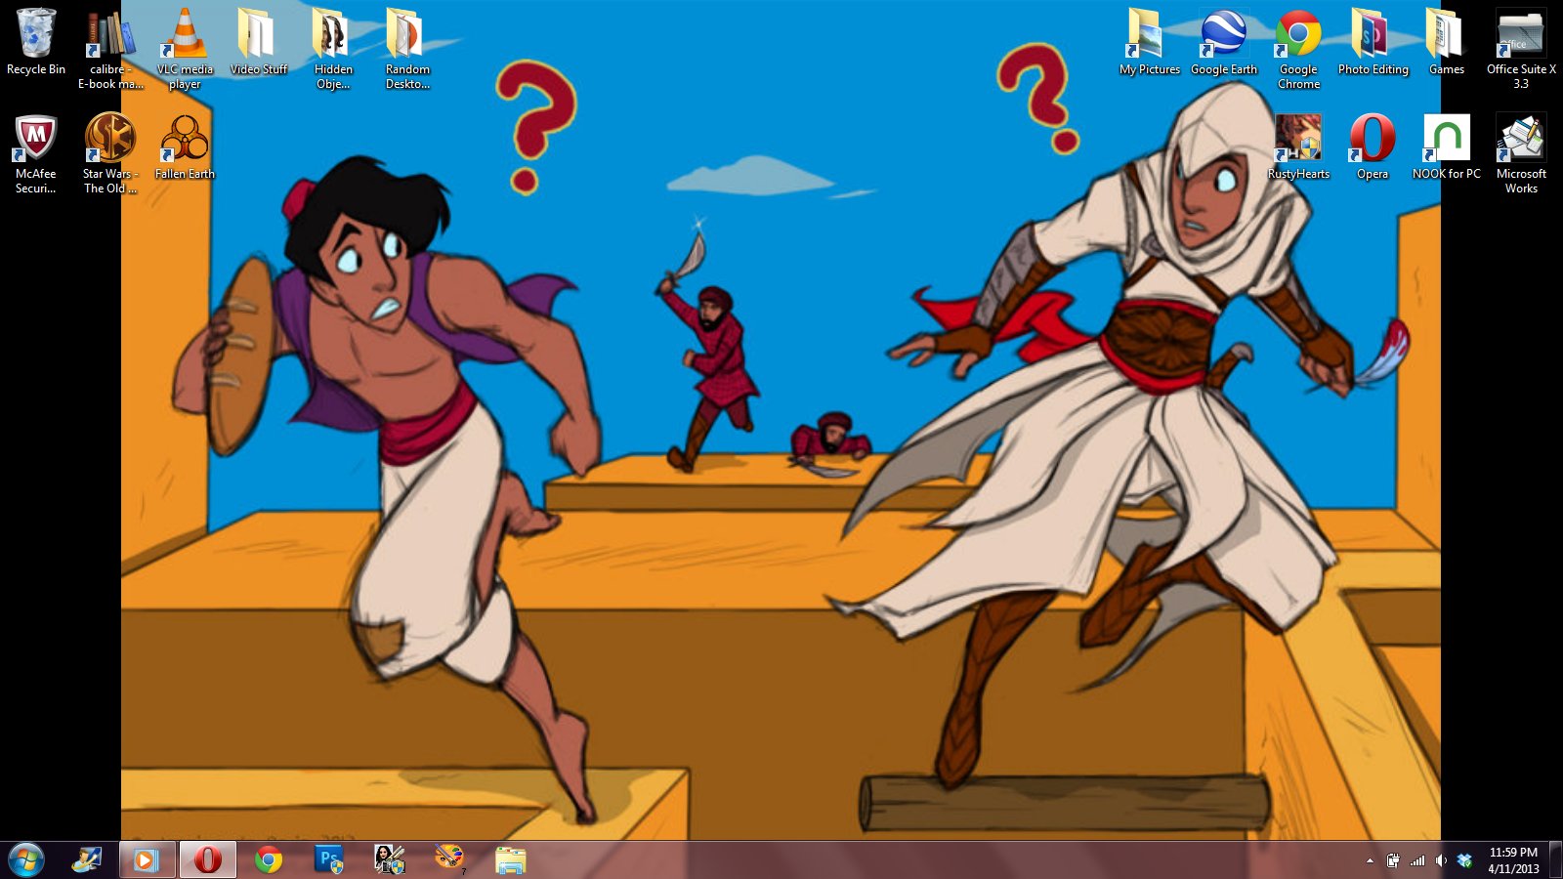Image resolution: width=1563 pixels, height=879 pixels.
Task: Switch to Opera in the taskbar
Action: [x=207, y=859]
